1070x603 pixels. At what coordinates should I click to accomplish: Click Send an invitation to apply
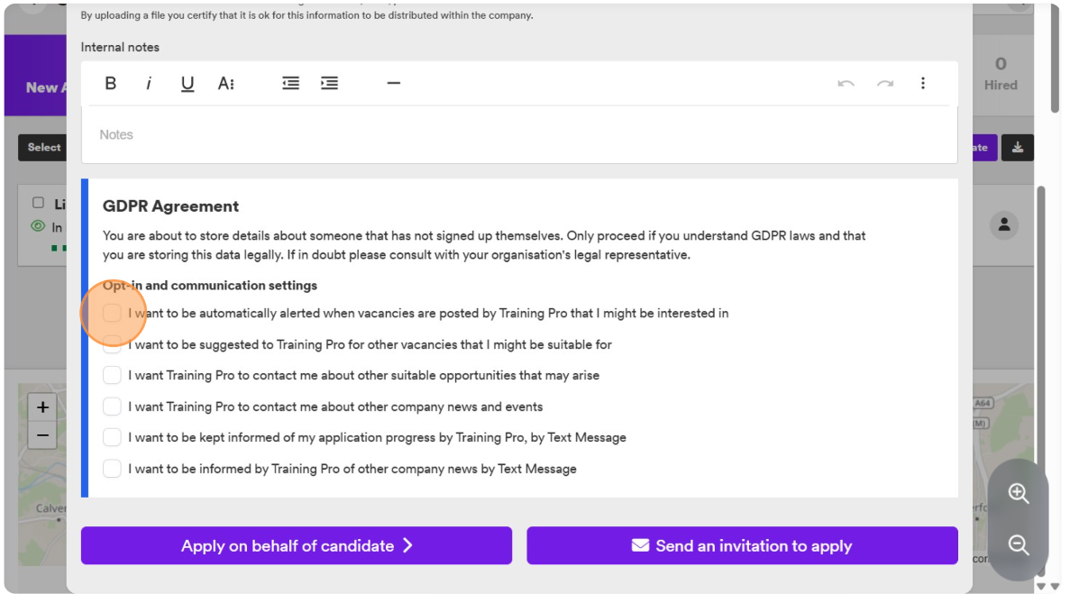click(x=742, y=545)
